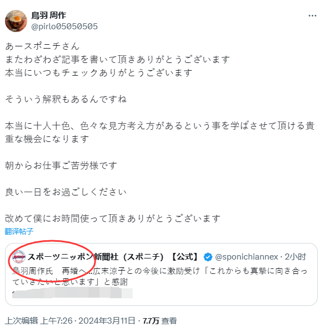Click the 2小时 timestamp on quoted post
325x333 pixels.
coord(295,257)
